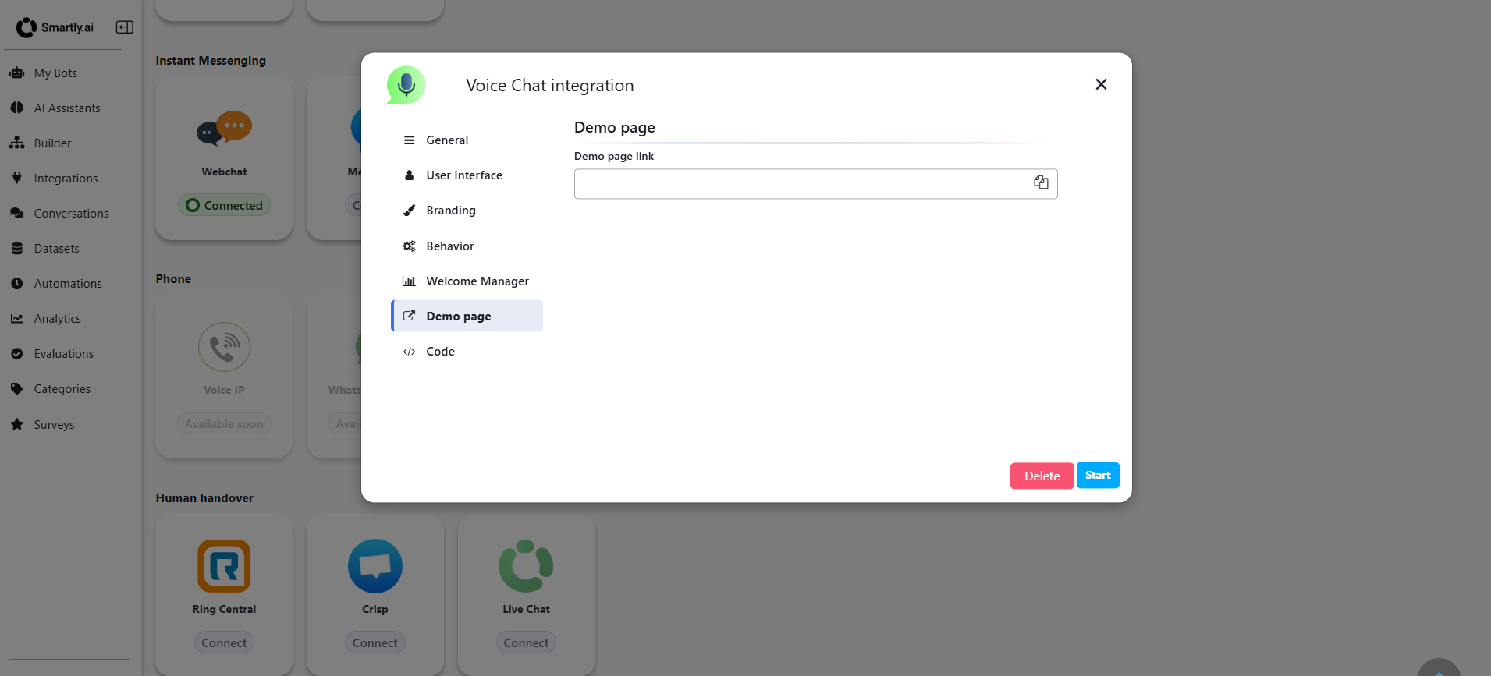Screen dimensions: 1491x676
Task: Click the Webchat integration icon
Action: pos(224,129)
